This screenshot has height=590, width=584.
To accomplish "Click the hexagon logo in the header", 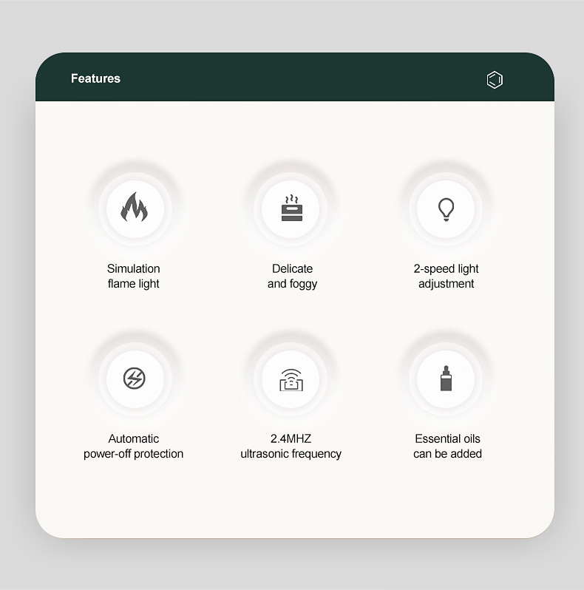I will 495,80.
